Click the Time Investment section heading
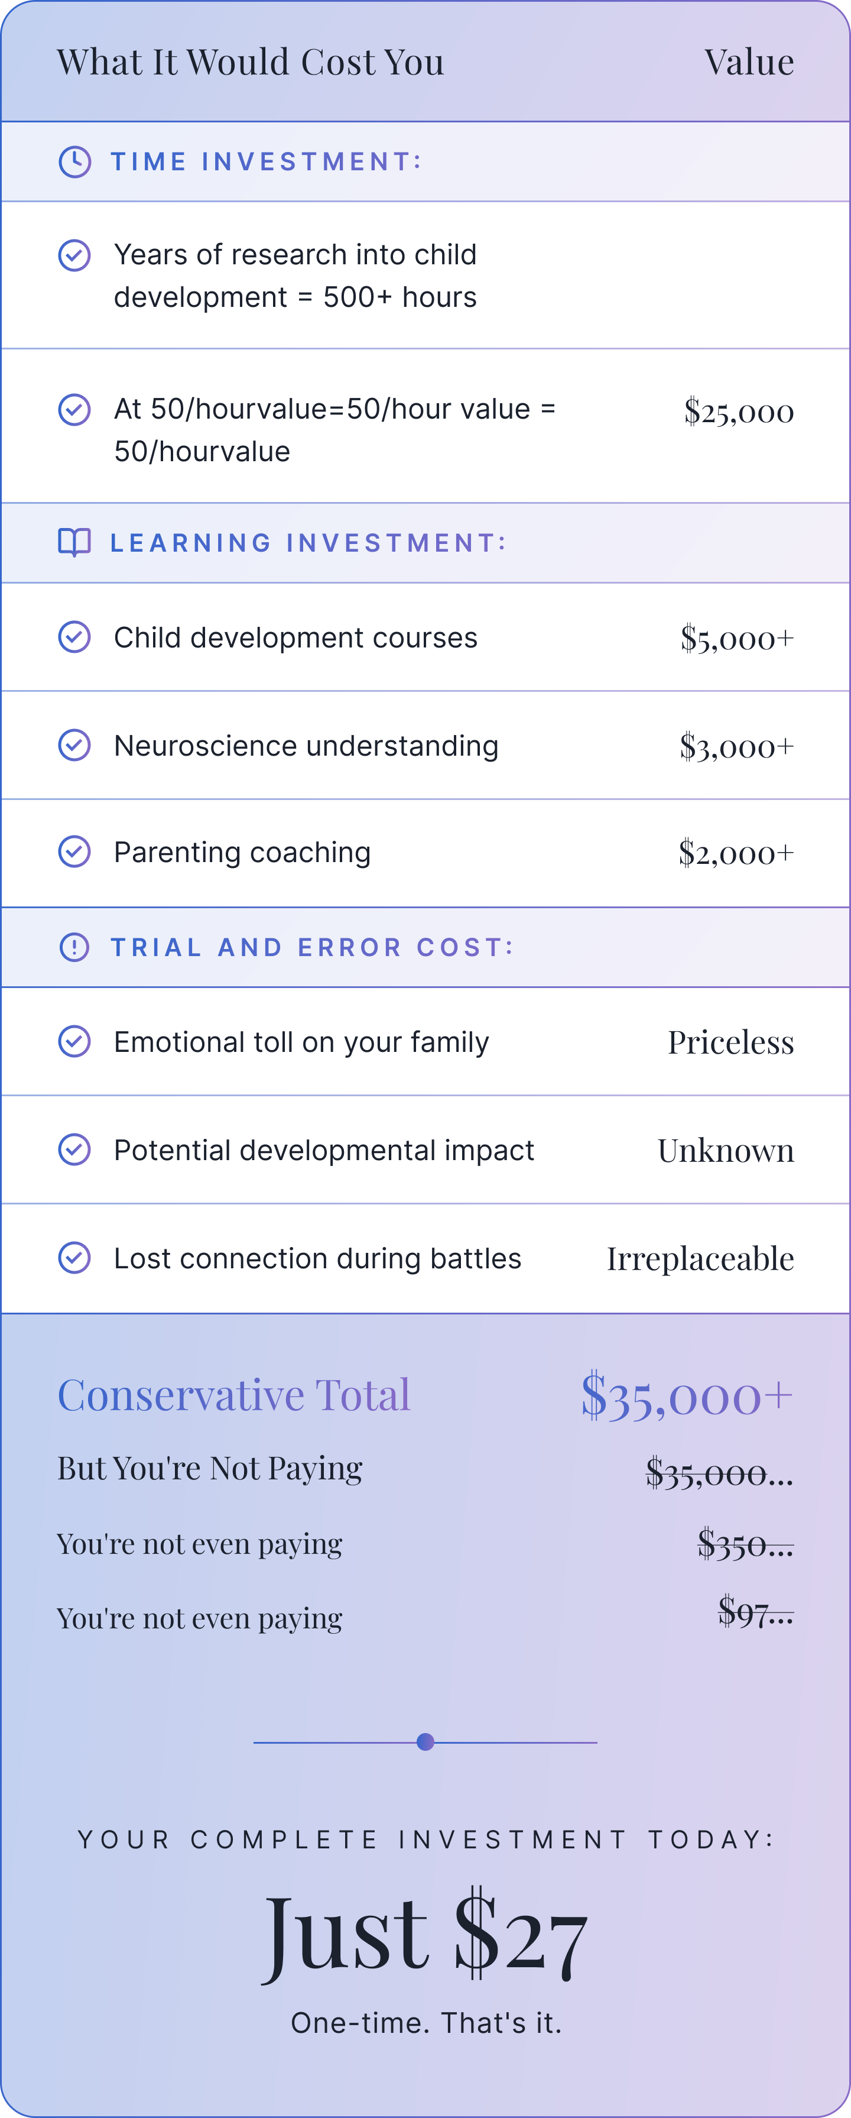Viewport: 851px width, 2118px height. coord(266,162)
